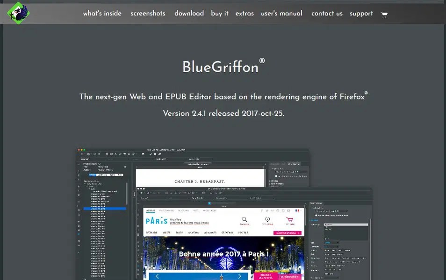
Task: Click the Bold 'B' icon in the toolbar
Action: point(154,154)
